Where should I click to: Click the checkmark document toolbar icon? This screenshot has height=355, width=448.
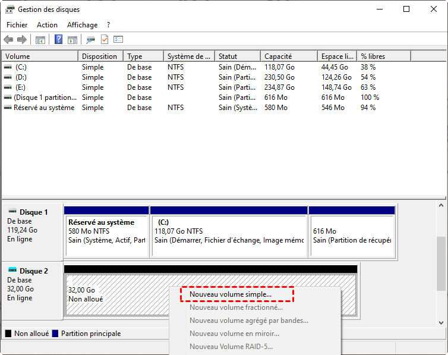click(x=105, y=40)
